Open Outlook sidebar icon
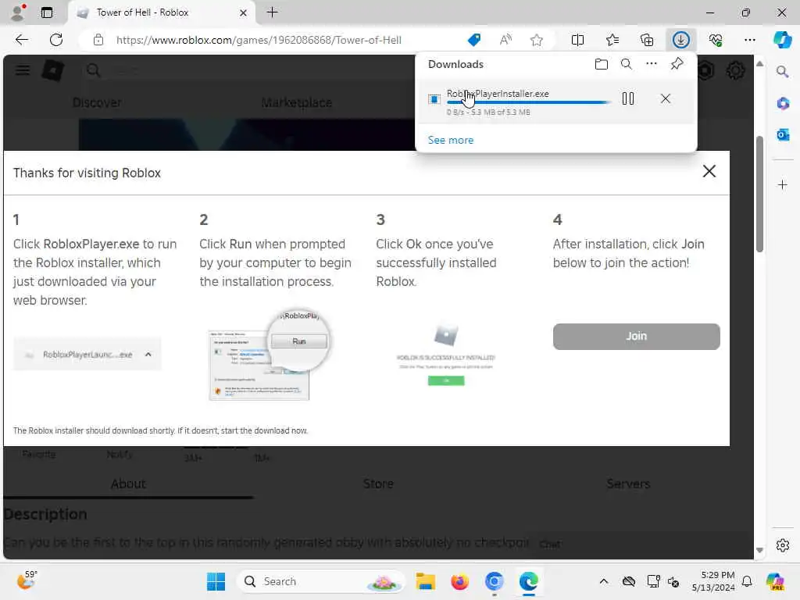Screen dimensions: 800x600 point(783,134)
